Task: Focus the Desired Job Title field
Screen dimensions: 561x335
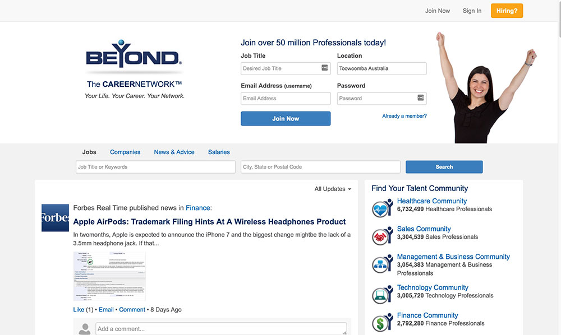Action: click(x=286, y=68)
